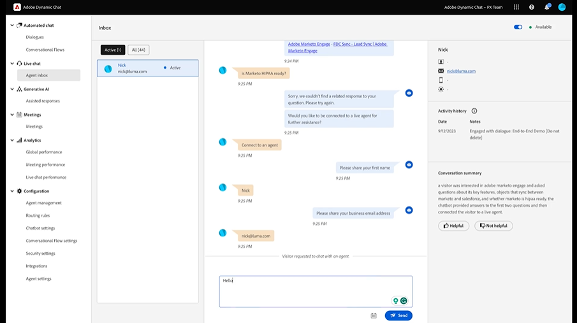Viewport: 577px width, 323px height.
Task: Click bot avatar beside 'Please share your business email'
Action: [409, 210]
